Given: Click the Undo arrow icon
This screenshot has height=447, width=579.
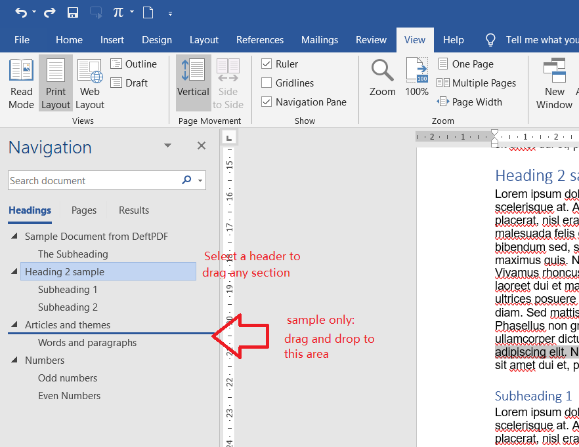Looking at the screenshot, I should [x=20, y=12].
